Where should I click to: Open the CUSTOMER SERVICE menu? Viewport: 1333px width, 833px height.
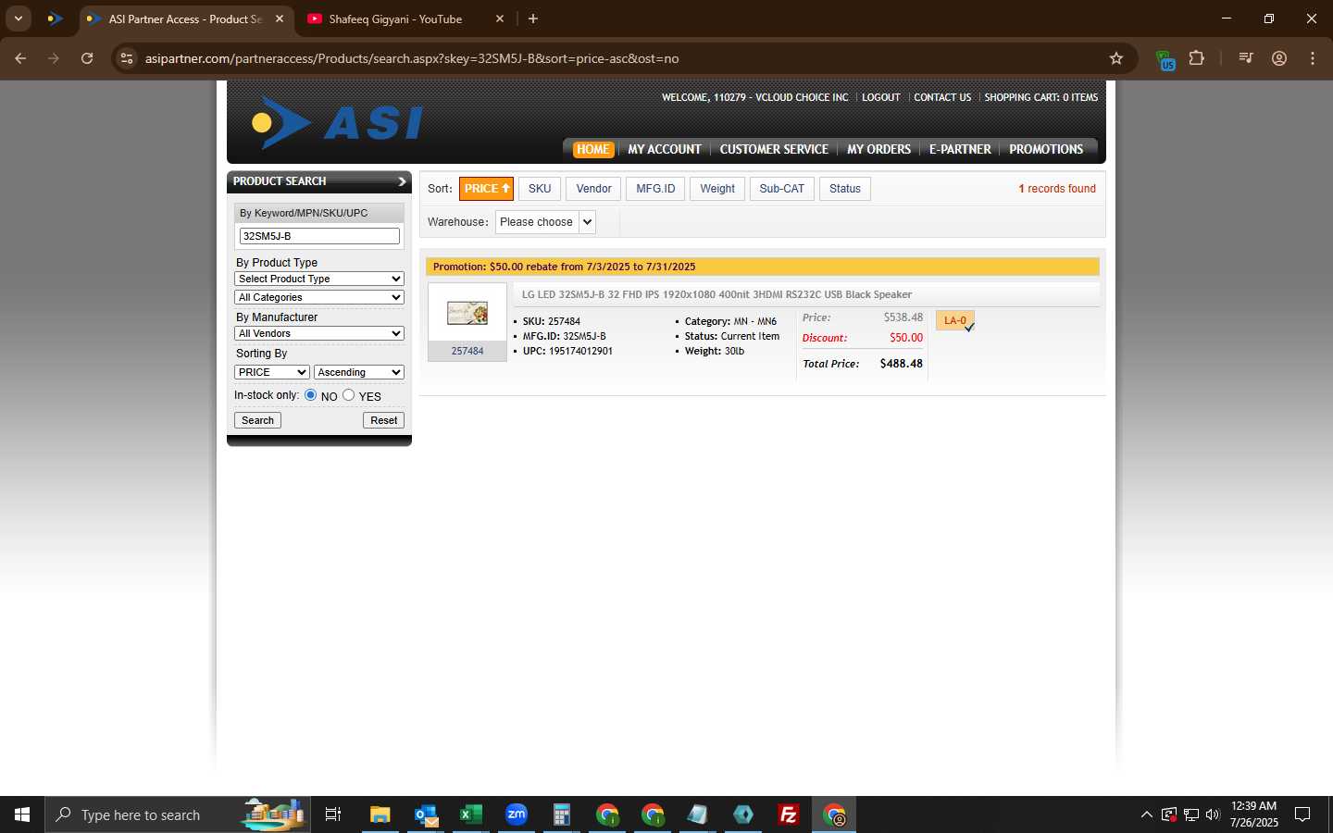(774, 149)
